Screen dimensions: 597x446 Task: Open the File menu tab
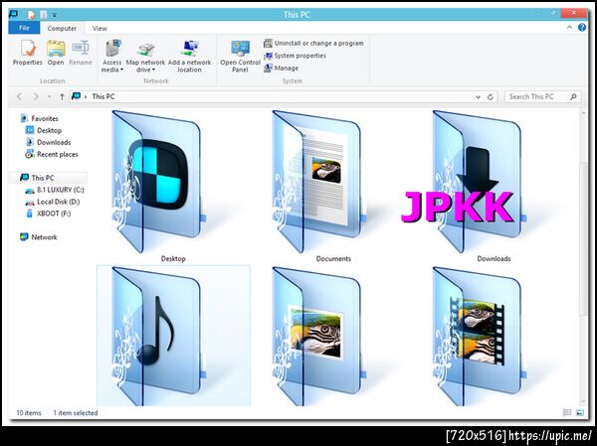tap(24, 28)
